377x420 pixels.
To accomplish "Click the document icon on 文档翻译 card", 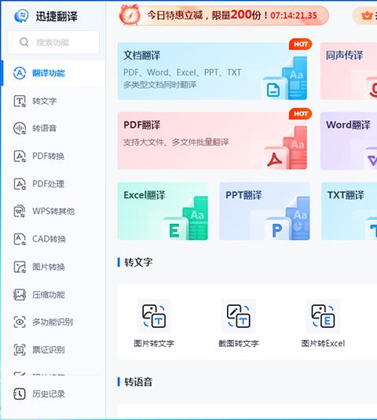I will click(x=273, y=90).
